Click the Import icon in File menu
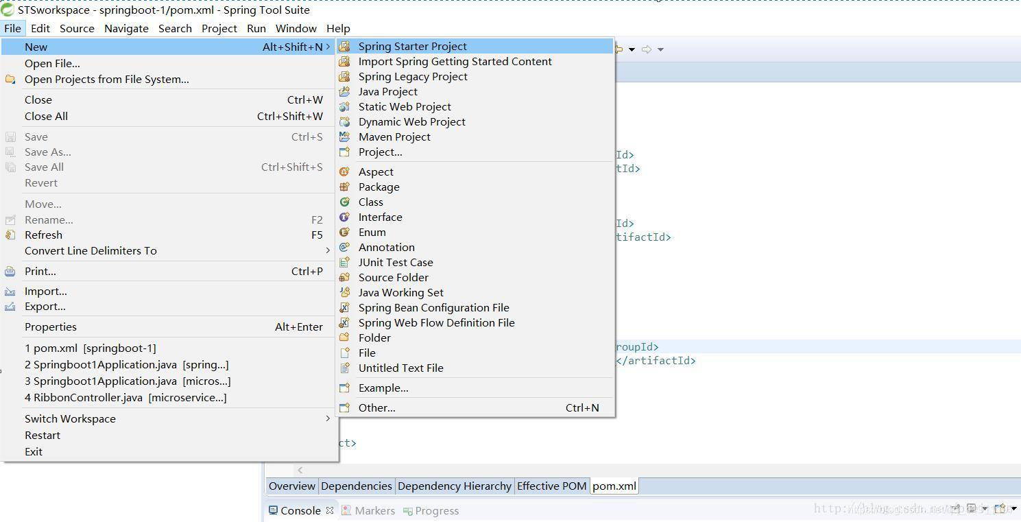The height and width of the screenshot is (522, 1021). coord(10,292)
